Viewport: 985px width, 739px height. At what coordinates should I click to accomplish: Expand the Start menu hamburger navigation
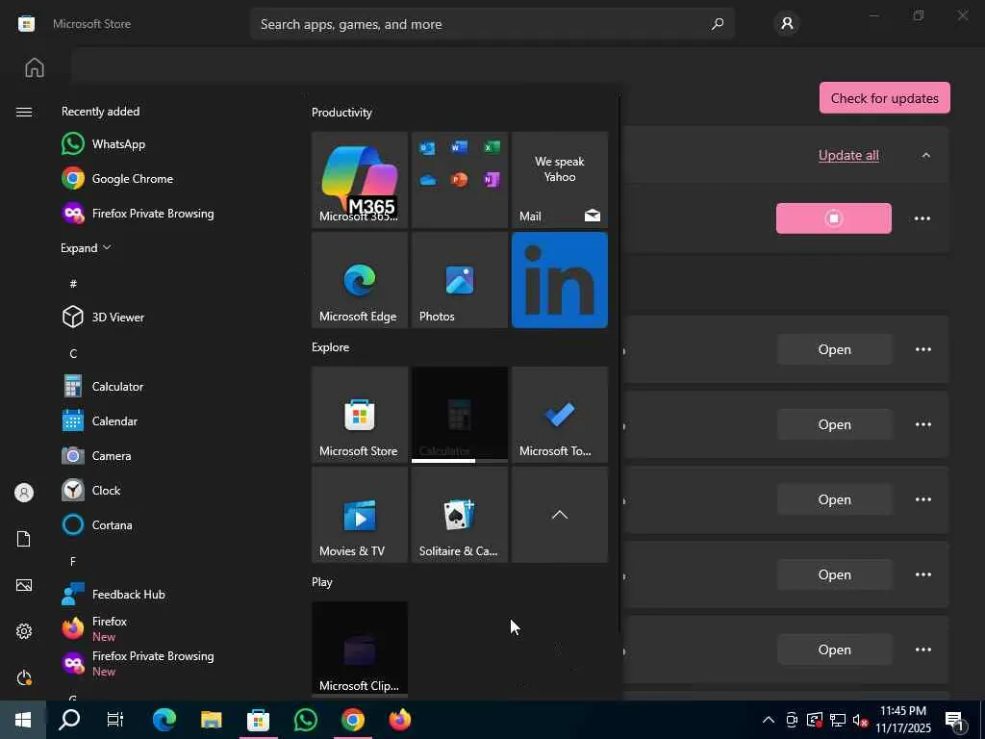coord(24,112)
